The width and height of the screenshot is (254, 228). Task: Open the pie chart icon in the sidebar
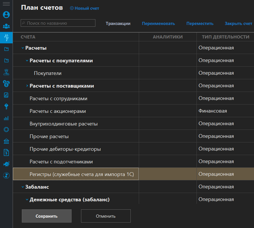pos(6,130)
